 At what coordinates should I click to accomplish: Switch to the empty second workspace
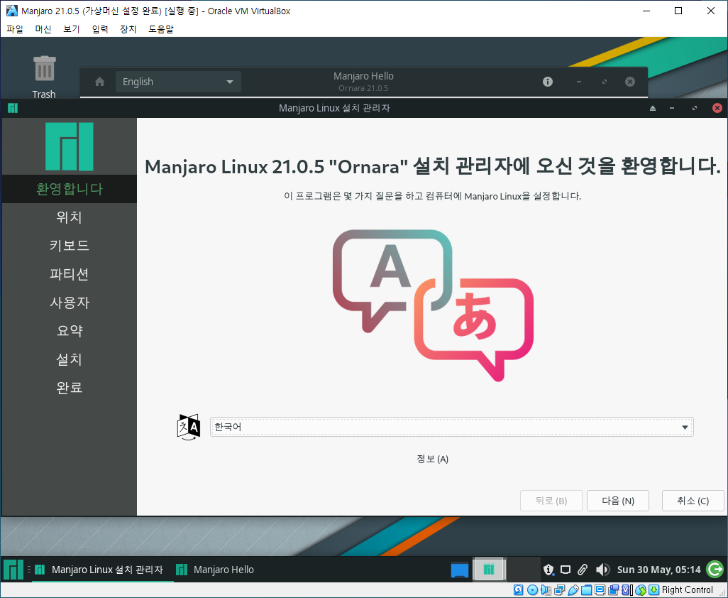(x=523, y=569)
